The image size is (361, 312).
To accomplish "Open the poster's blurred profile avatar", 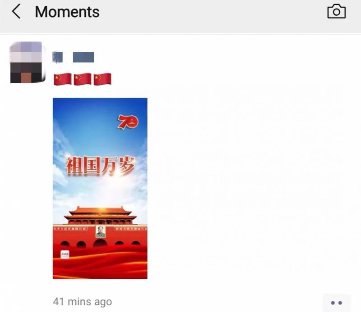I will (28, 62).
